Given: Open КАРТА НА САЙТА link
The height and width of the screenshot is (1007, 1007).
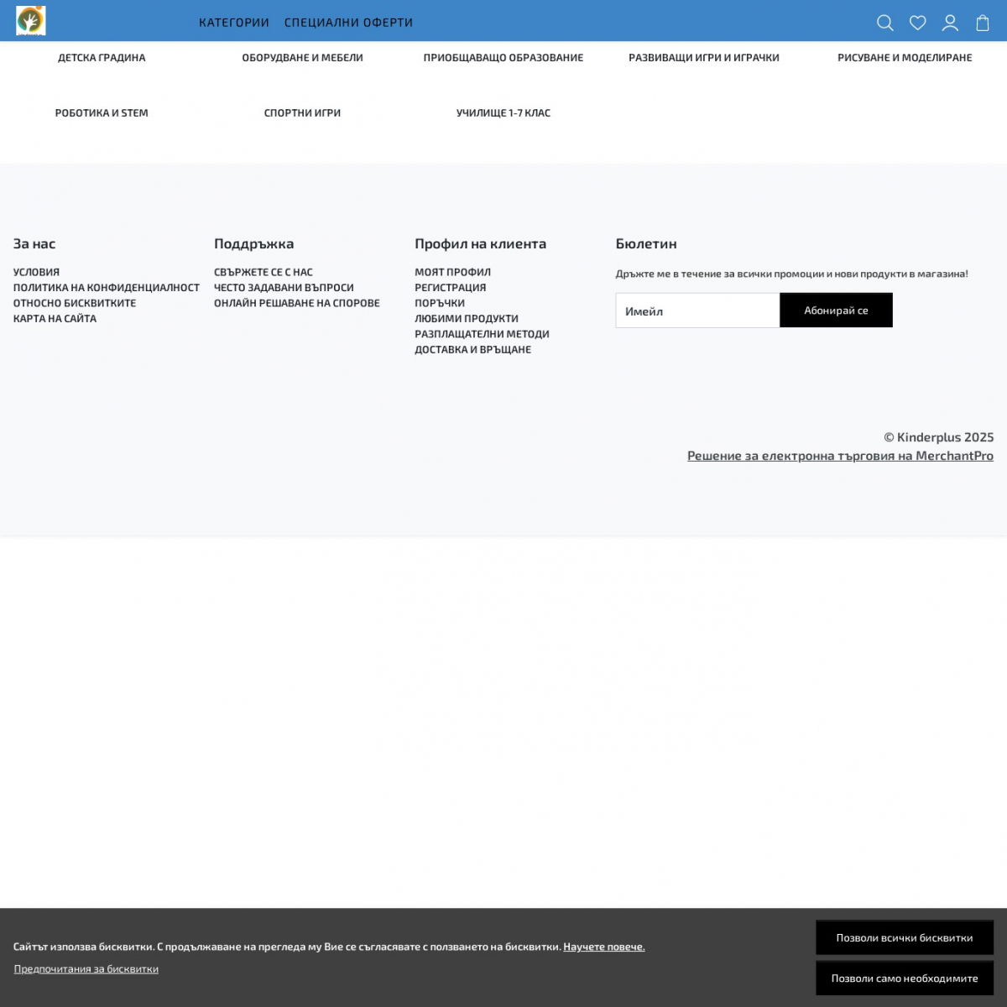Looking at the screenshot, I should click(55, 319).
